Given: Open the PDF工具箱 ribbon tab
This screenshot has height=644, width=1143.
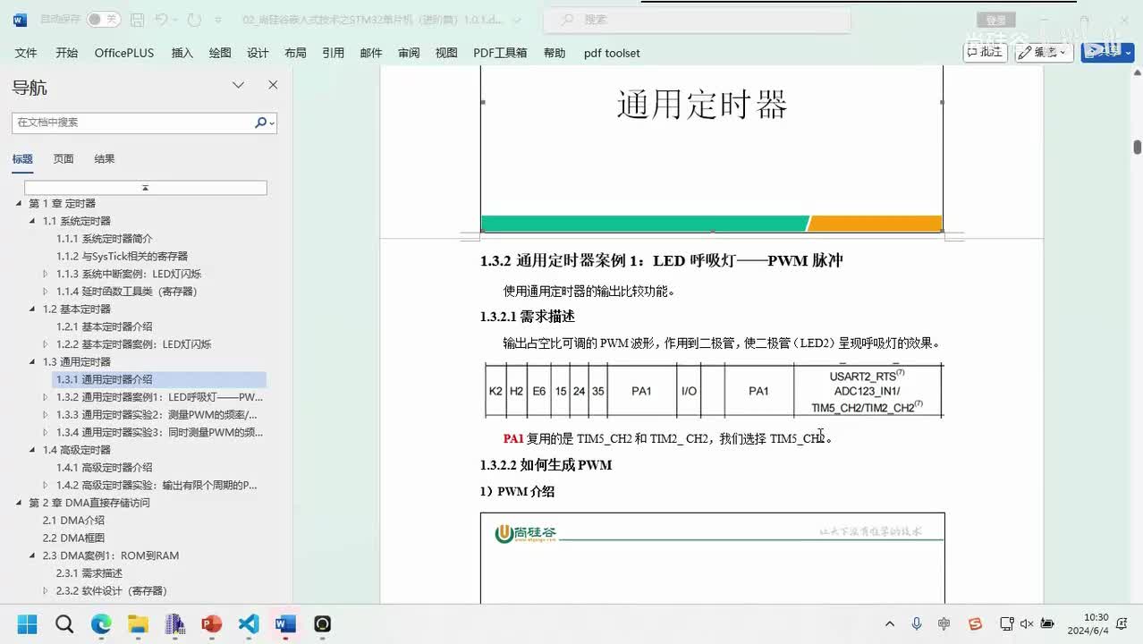Looking at the screenshot, I should pos(500,53).
